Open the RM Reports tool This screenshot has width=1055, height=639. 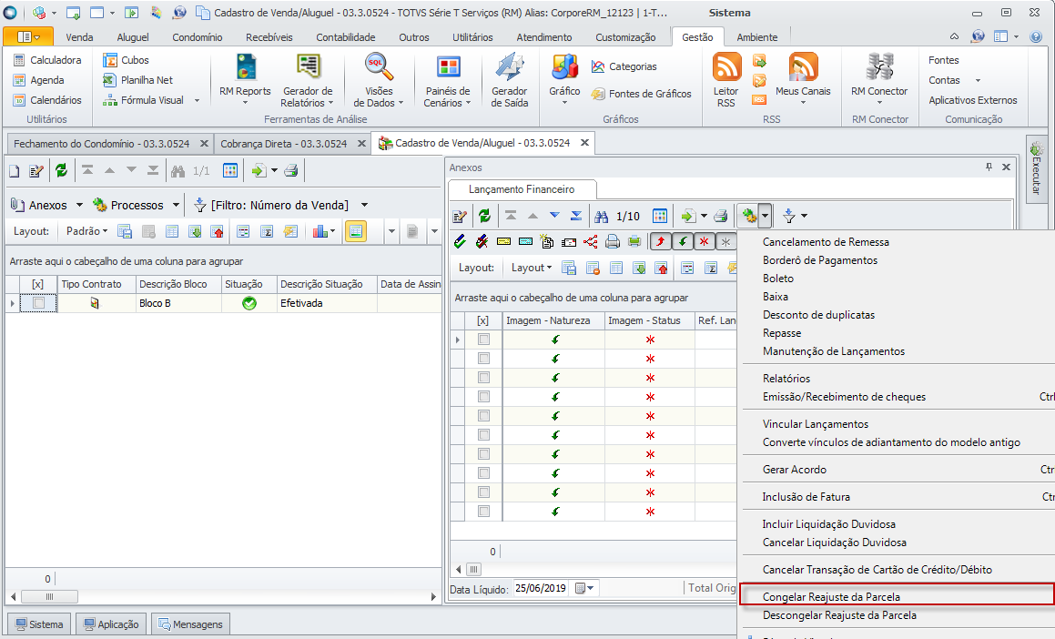tap(246, 79)
